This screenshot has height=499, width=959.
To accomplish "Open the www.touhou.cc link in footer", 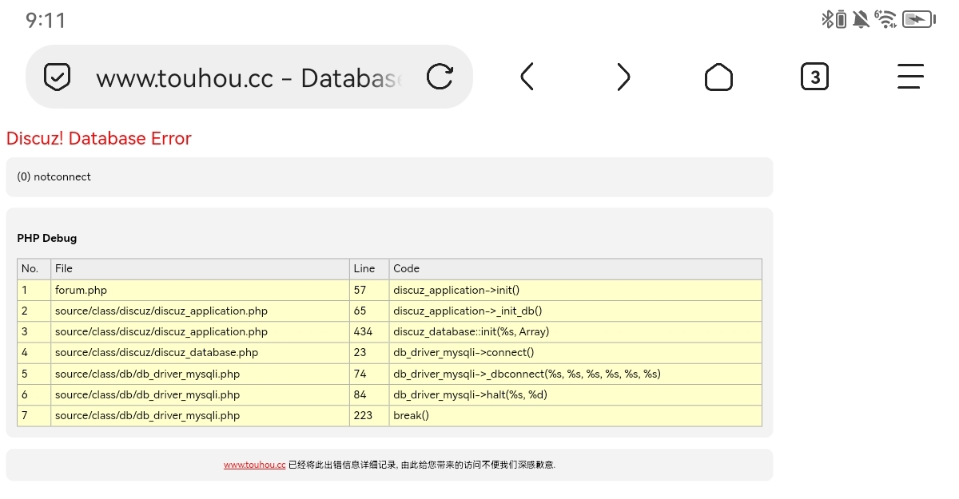I will tap(254, 465).
